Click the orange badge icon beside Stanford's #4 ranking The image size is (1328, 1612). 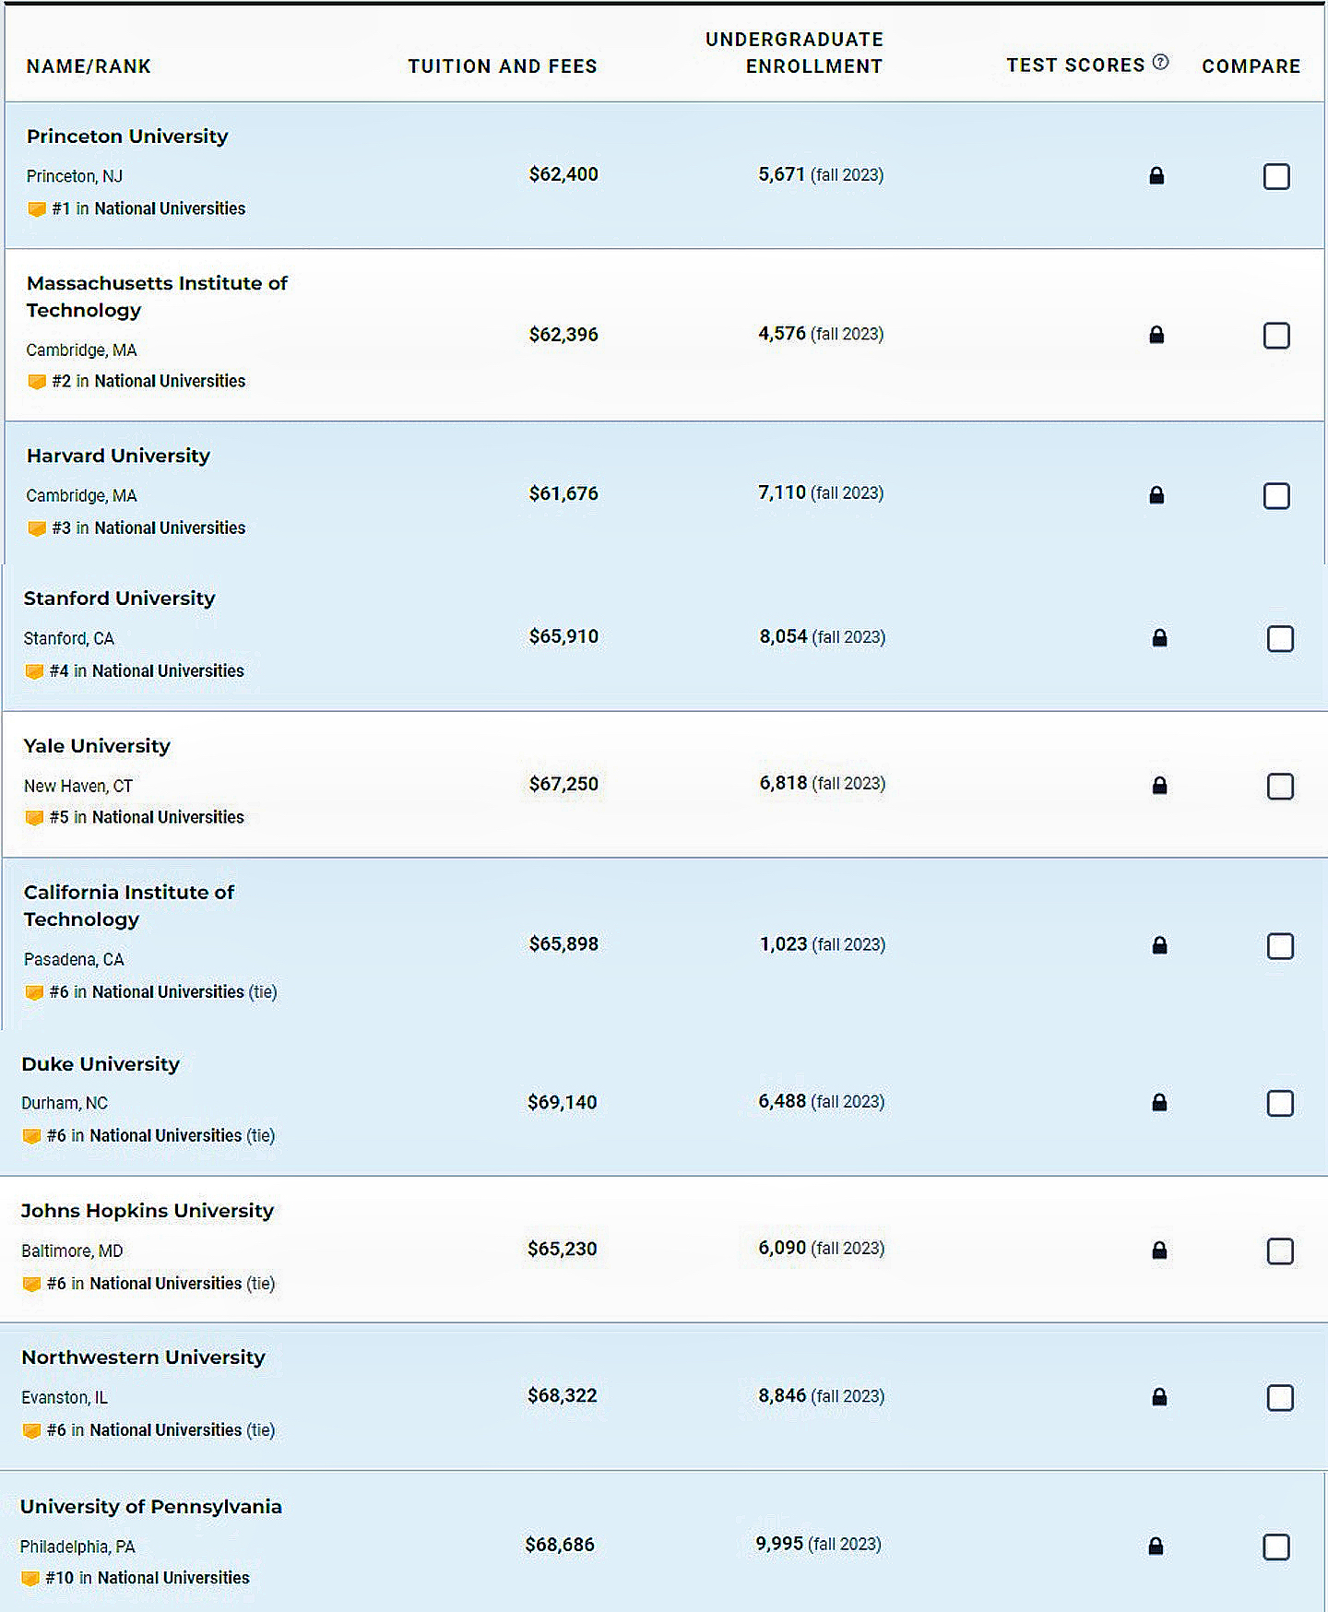point(34,671)
